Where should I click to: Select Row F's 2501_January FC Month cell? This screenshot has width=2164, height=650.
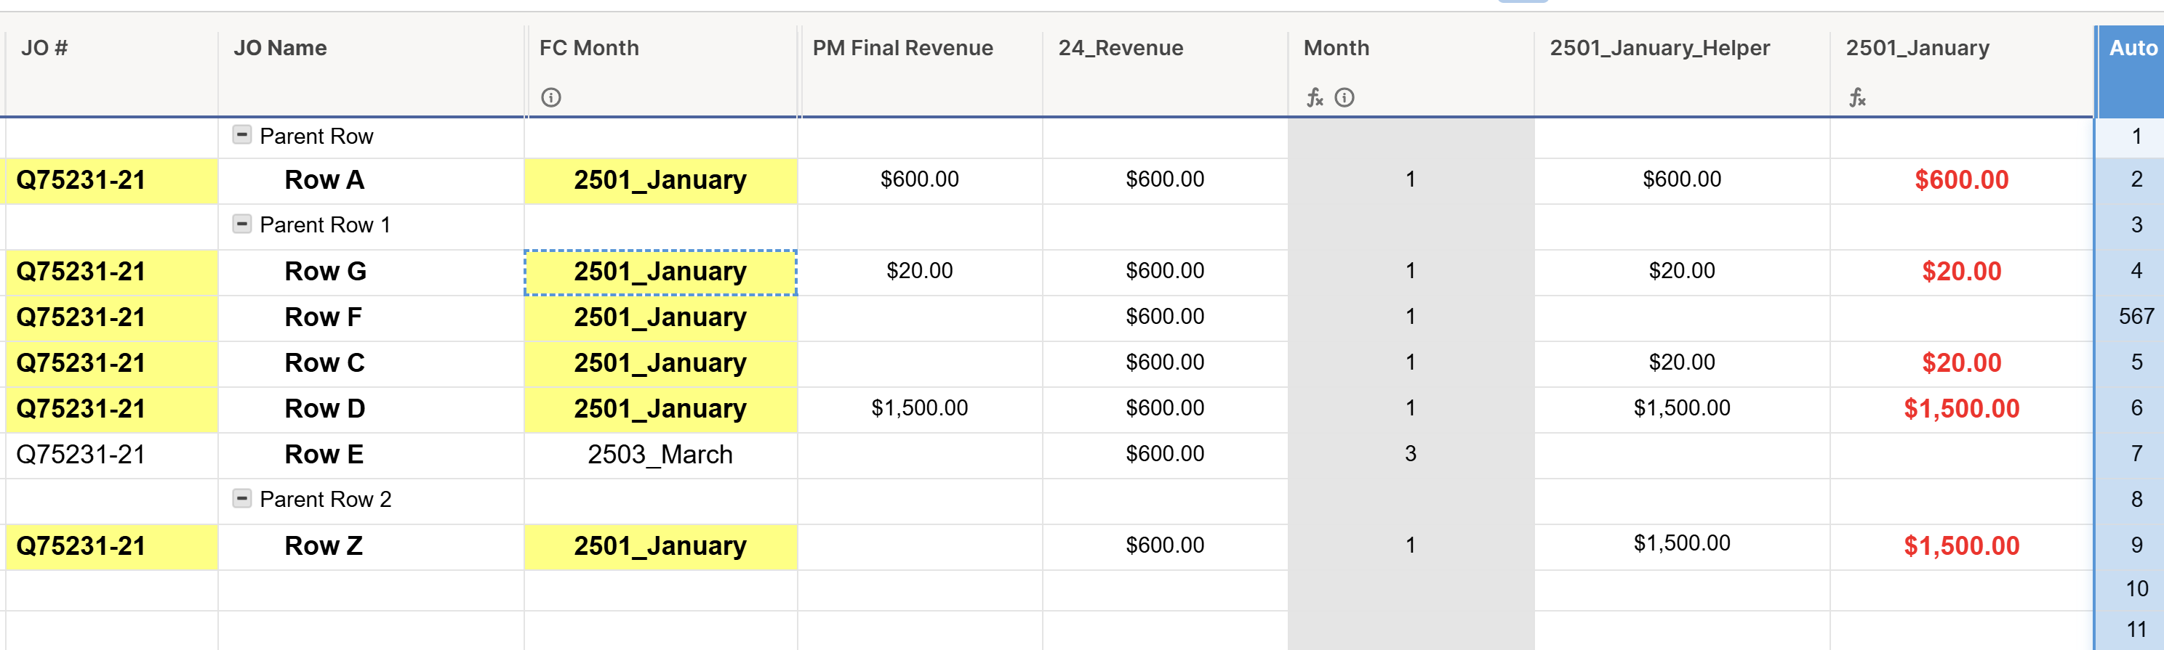click(x=661, y=318)
